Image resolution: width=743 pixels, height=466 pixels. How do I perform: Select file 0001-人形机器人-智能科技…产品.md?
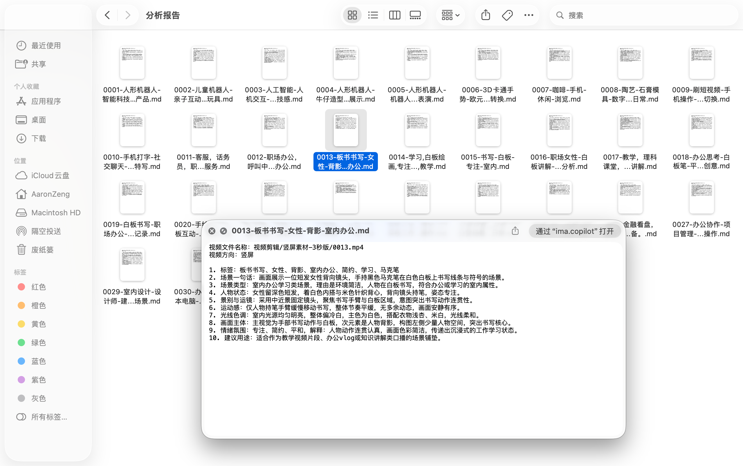pos(132,75)
